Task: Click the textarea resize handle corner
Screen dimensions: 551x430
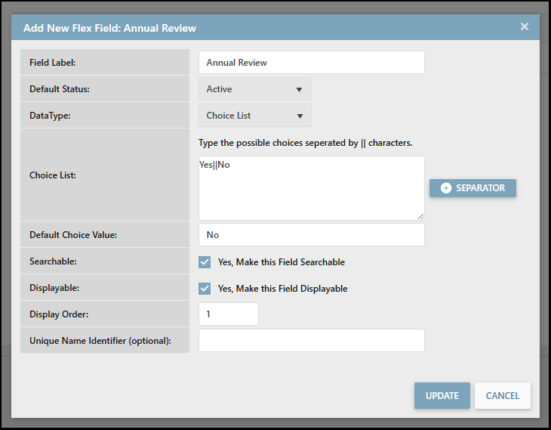Action: [x=421, y=217]
